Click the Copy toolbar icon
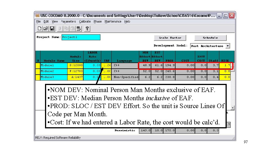This screenshot has height=152, width=270. point(66,28)
